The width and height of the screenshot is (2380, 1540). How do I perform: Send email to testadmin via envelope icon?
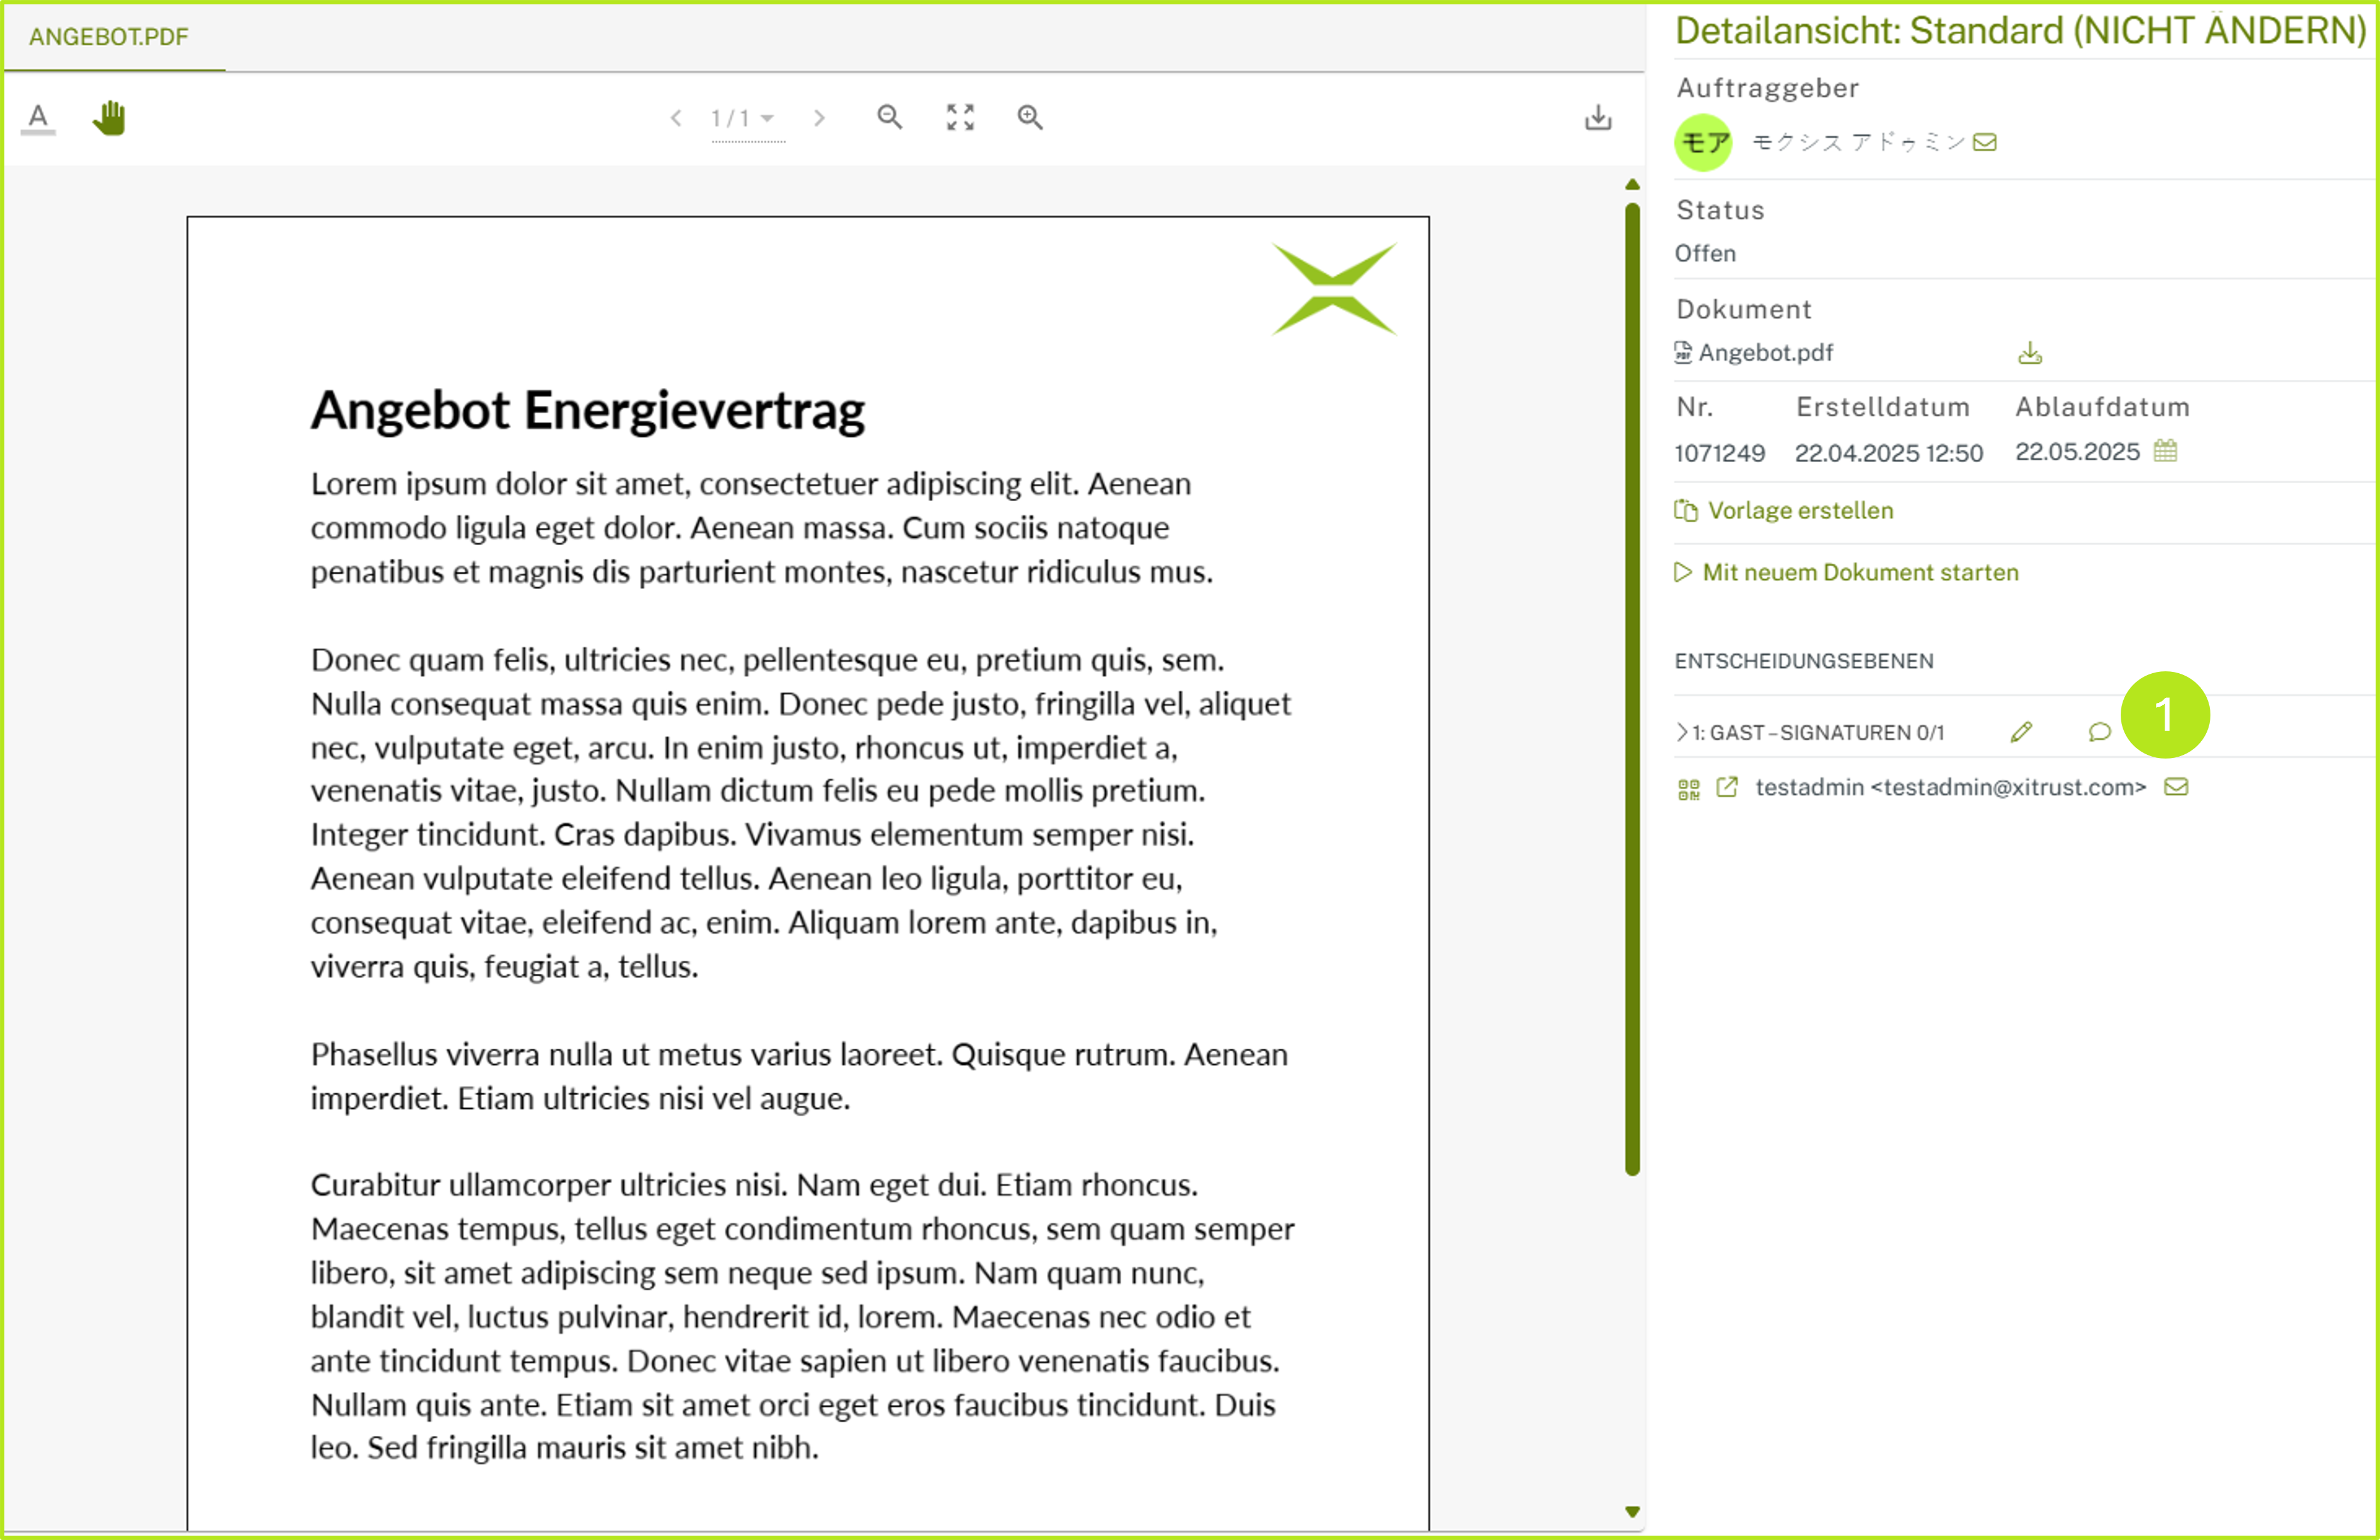tap(2177, 787)
